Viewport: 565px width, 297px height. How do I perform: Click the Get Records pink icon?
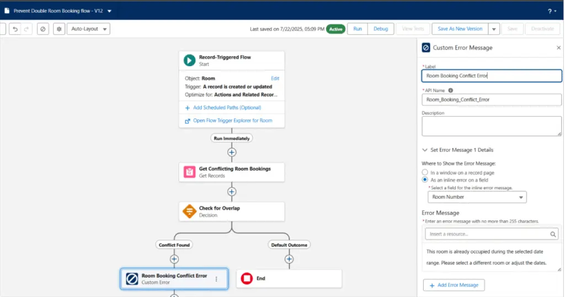190,172
